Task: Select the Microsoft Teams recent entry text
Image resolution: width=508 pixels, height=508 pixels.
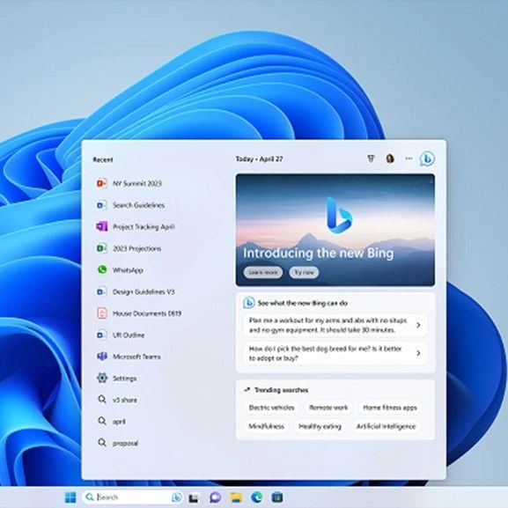Action: 136,357
